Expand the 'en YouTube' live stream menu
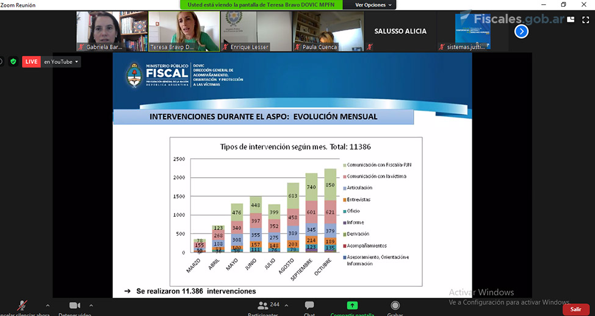 coord(61,61)
